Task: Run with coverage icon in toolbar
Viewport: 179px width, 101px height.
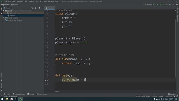Action: [x=163, y=4]
